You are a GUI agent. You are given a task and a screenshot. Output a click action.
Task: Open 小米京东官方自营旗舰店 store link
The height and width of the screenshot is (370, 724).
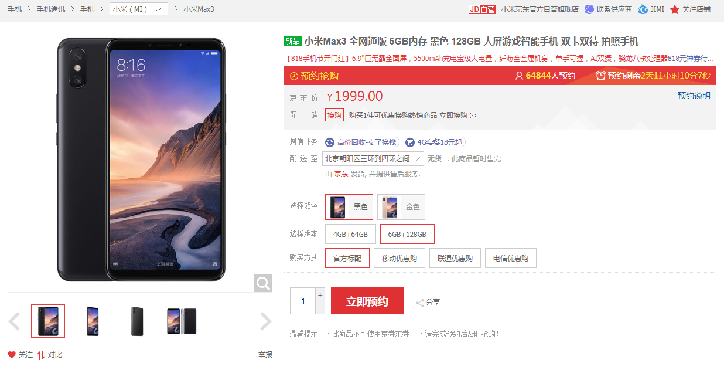[539, 9]
